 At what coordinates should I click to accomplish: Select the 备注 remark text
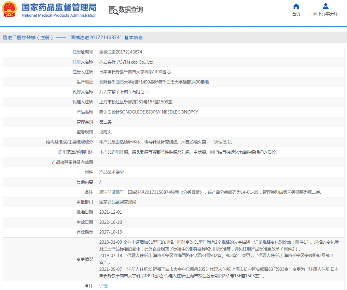pyautogui.click(x=211, y=192)
